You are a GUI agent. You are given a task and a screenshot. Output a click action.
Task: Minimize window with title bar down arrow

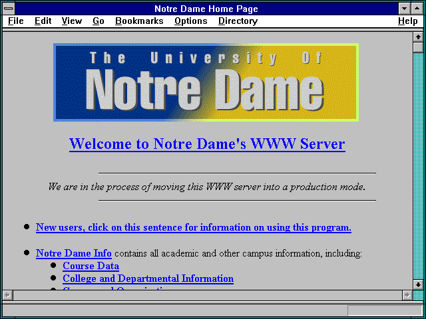(404, 9)
